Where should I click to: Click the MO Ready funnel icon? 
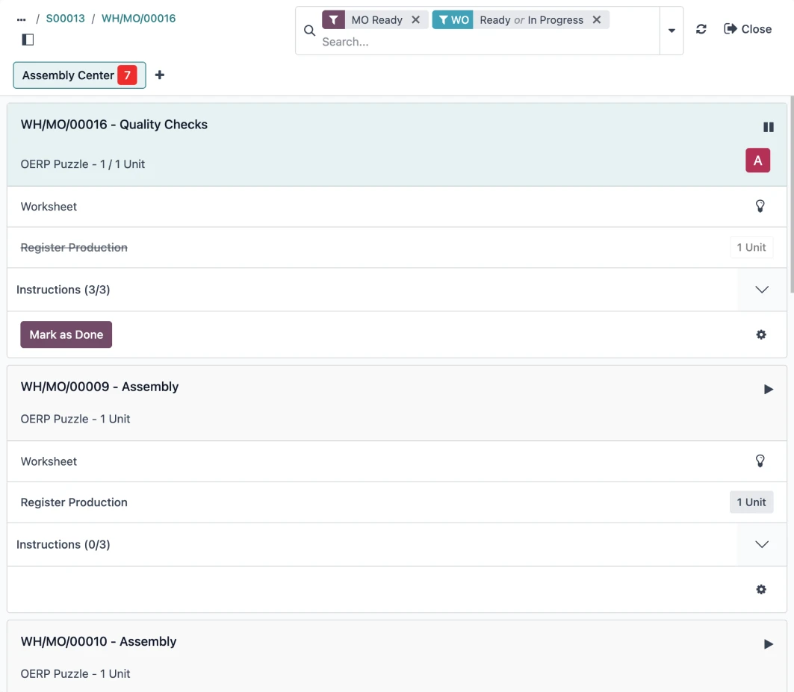click(x=333, y=19)
